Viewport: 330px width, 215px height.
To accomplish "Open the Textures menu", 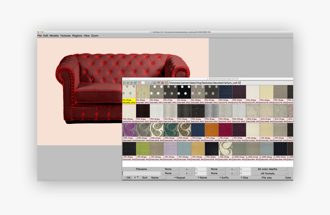I will tap(66, 36).
